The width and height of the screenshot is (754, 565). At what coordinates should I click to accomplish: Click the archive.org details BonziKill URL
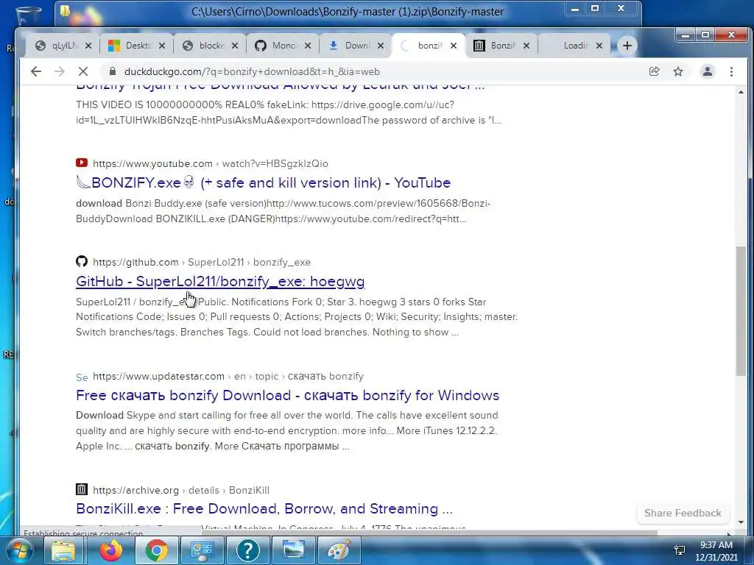coord(181,490)
